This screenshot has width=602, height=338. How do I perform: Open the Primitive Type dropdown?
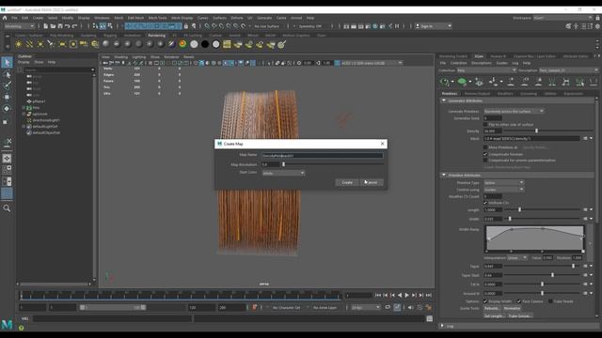tap(504, 183)
